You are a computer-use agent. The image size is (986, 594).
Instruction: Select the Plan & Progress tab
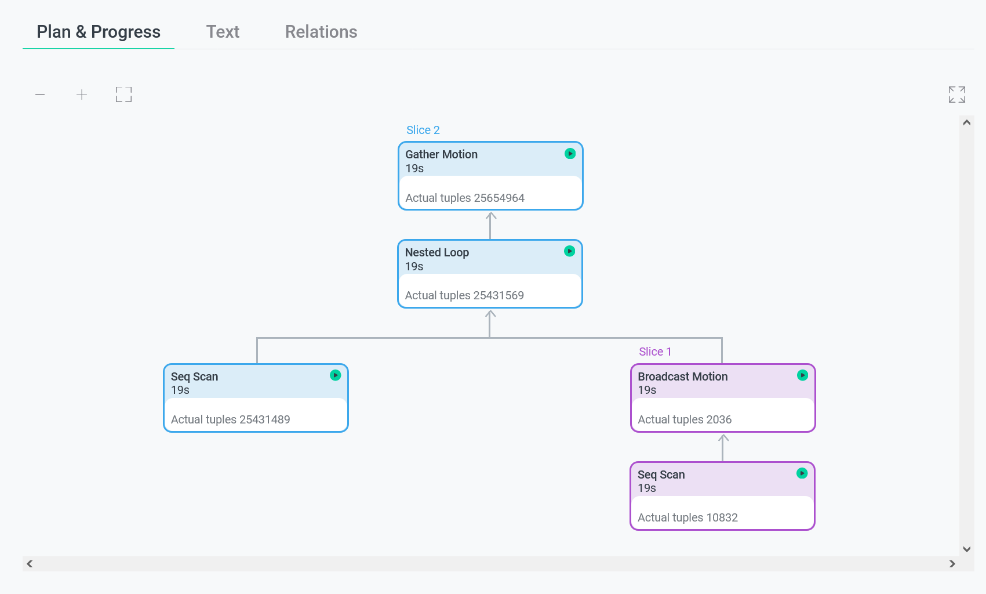(98, 32)
